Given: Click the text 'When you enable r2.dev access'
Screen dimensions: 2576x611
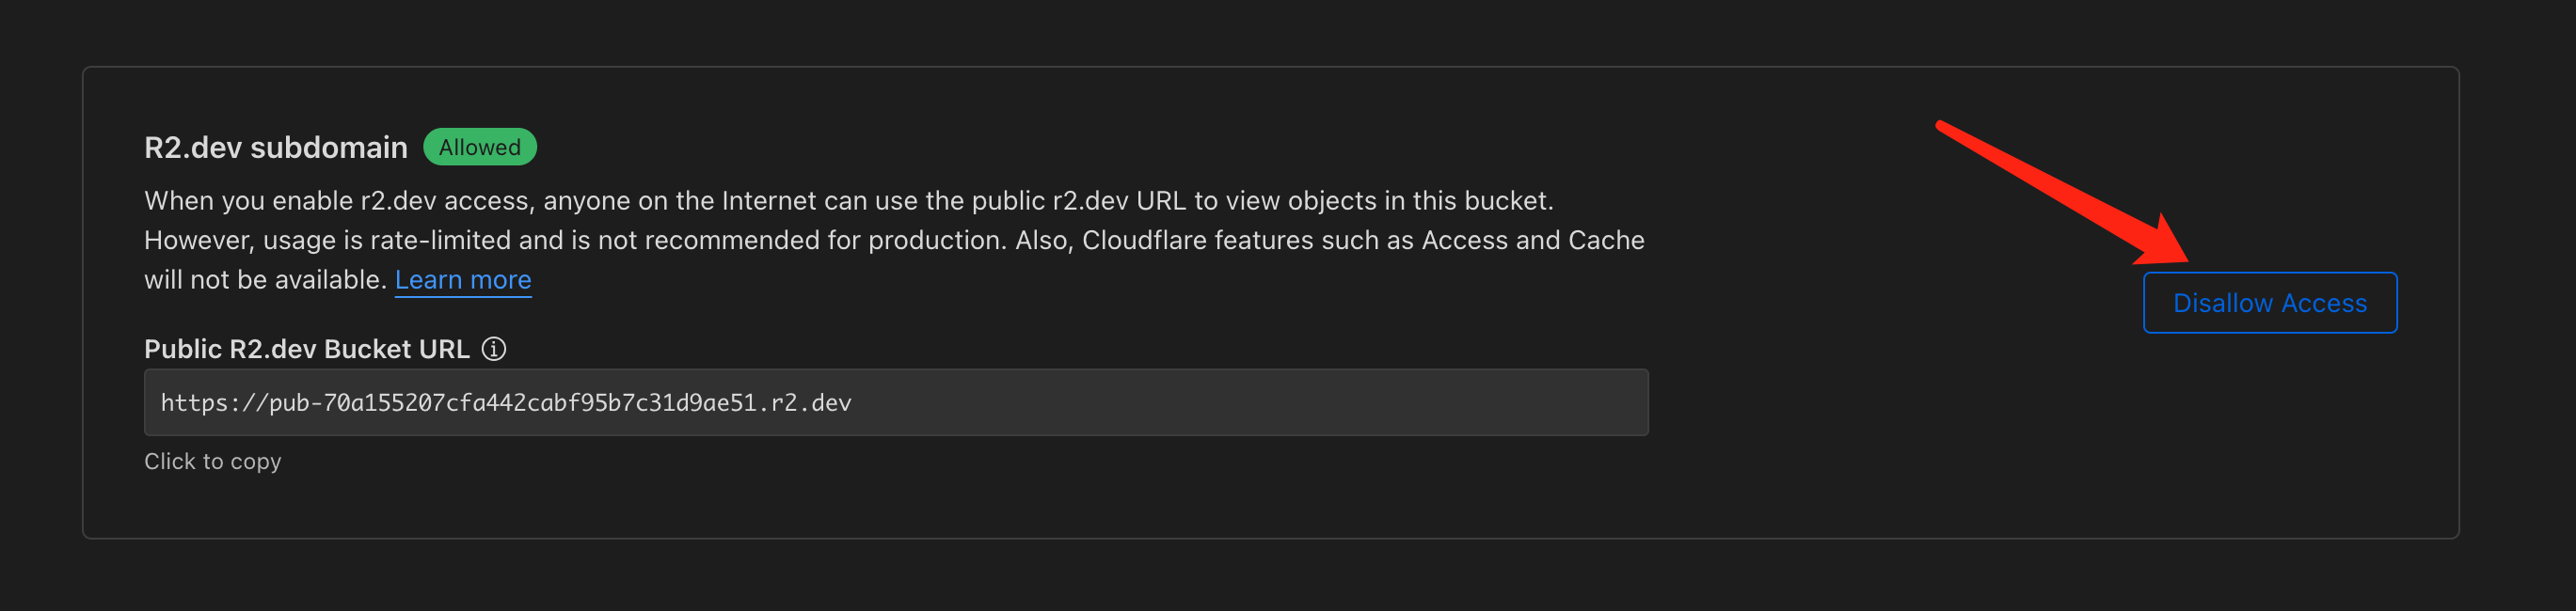Looking at the screenshot, I should click(340, 200).
